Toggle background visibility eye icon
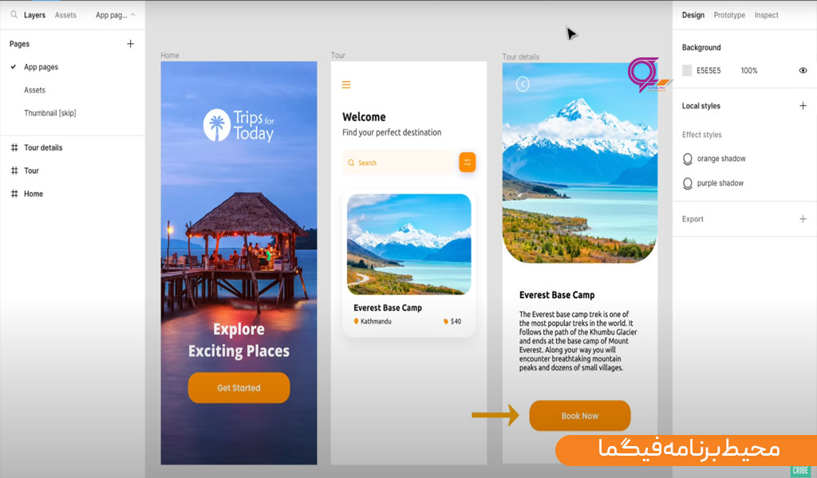 (803, 70)
